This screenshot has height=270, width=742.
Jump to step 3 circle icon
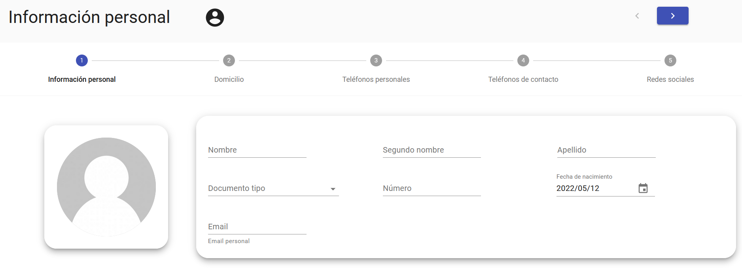coord(376,60)
